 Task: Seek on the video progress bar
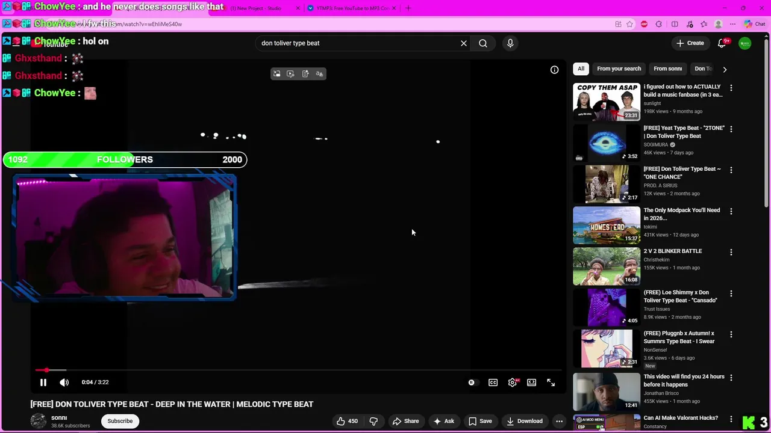click(298, 370)
